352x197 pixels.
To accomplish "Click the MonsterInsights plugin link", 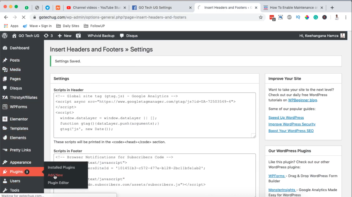I will (x=282, y=190).
